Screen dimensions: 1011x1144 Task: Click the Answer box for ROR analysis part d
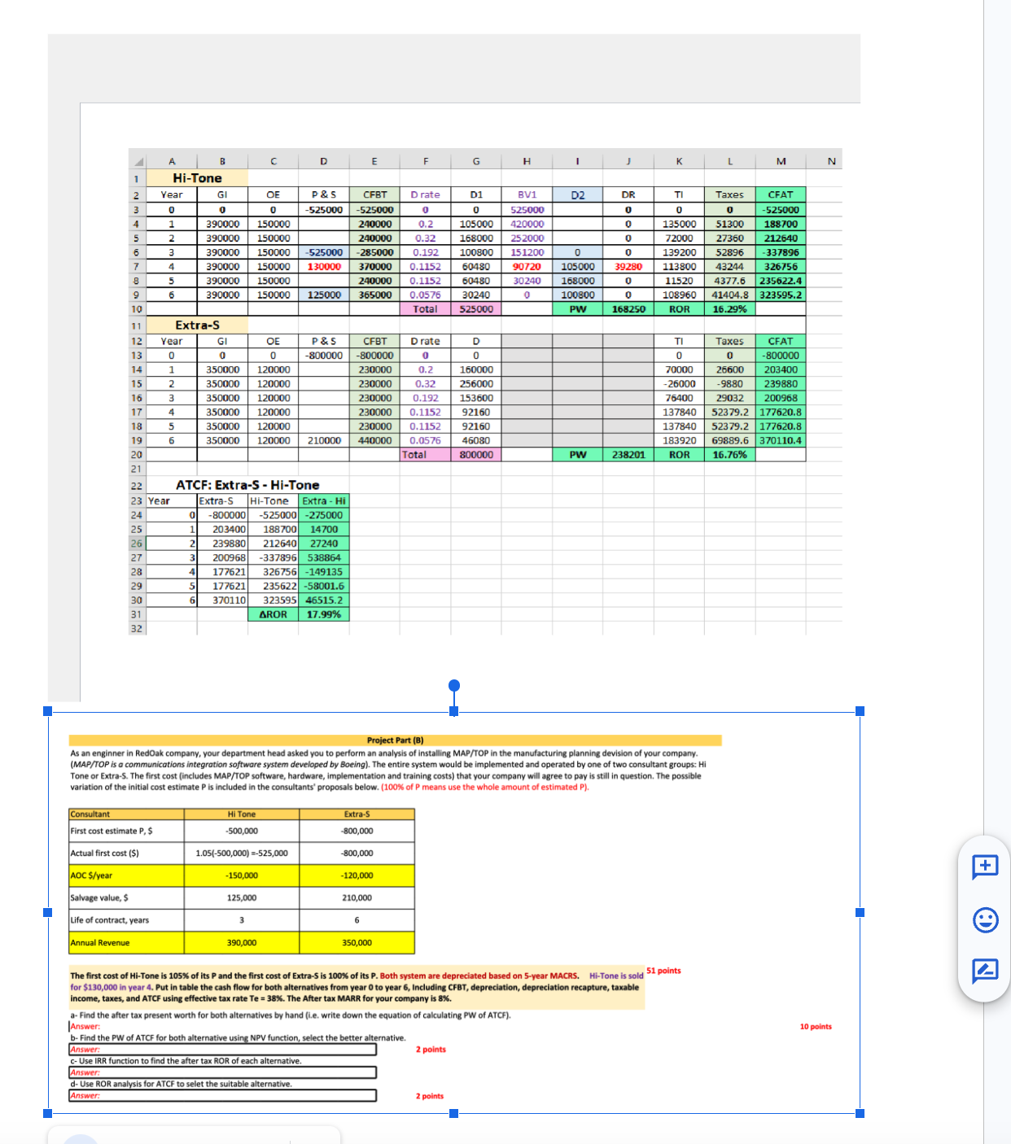tap(222, 1096)
